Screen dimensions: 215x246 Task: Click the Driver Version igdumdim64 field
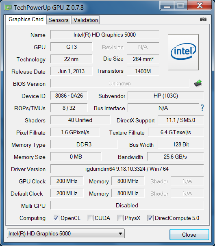click(x=127, y=169)
